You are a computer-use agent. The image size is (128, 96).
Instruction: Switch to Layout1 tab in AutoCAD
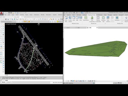pos(9,82)
